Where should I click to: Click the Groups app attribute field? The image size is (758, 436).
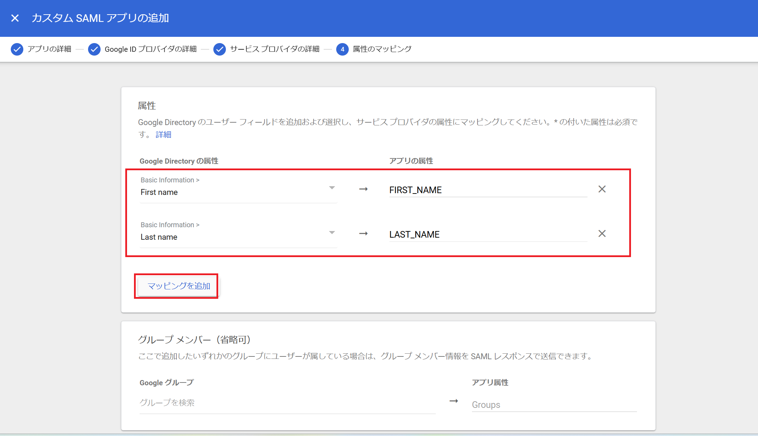554,405
